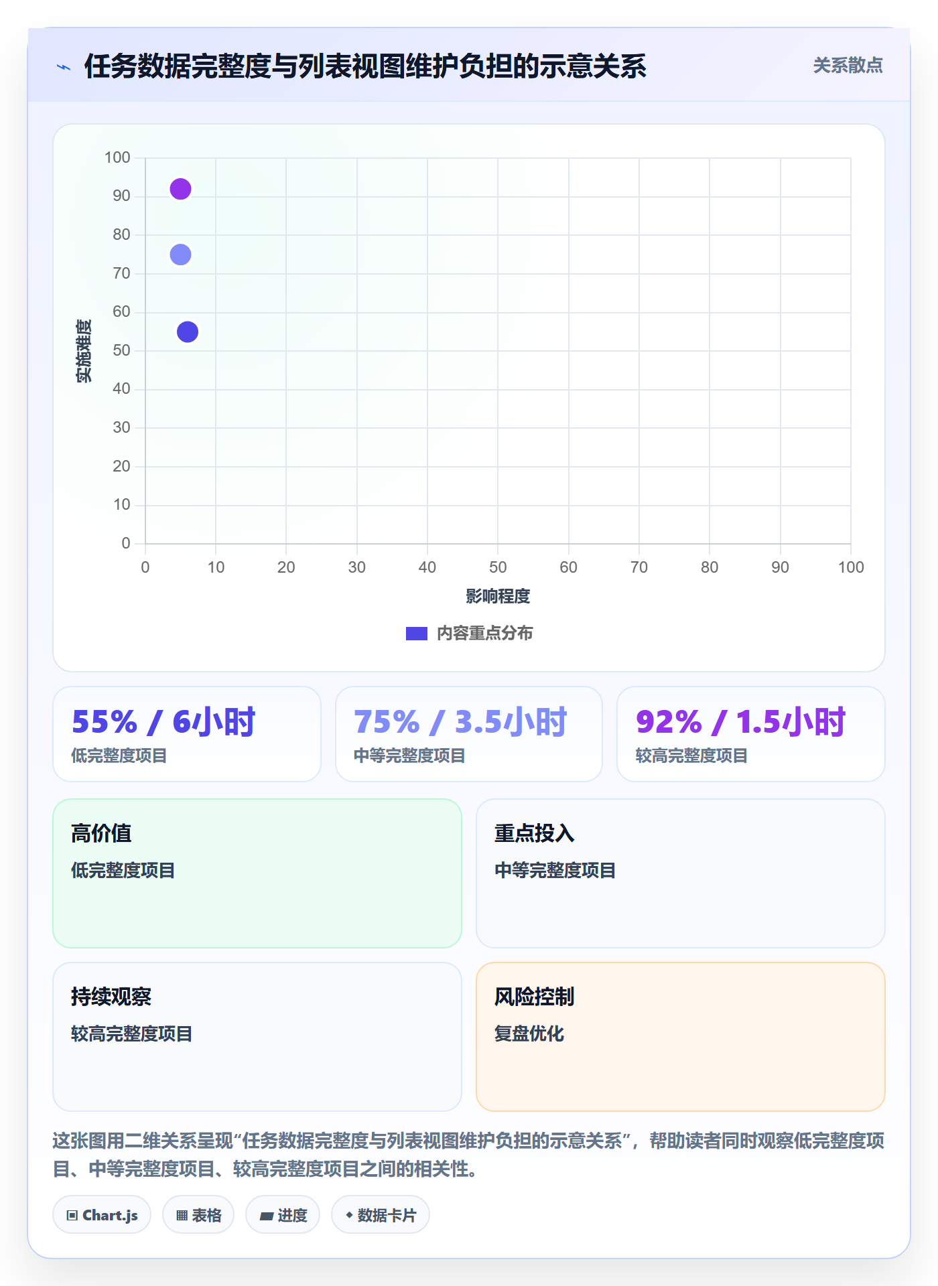This screenshot has height=1286, width=938.
Task: Select the dark blue scatter point near 55
Action: coord(188,332)
